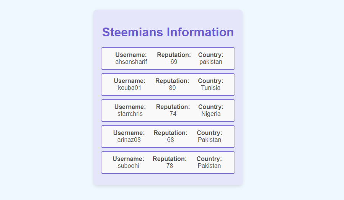Click Username label in suboohi card
The image size is (344, 200).
coord(129,159)
